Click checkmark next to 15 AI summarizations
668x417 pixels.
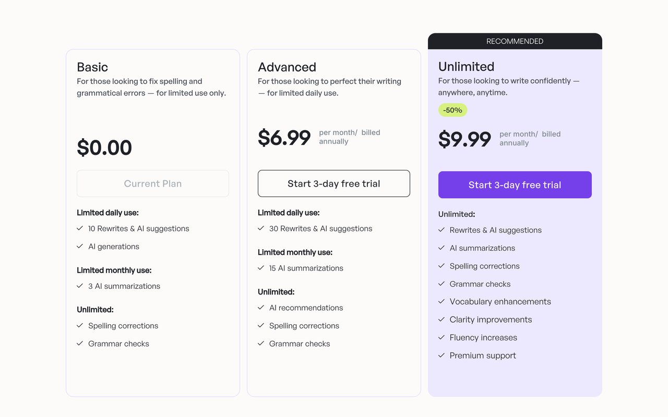coord(261,268)
